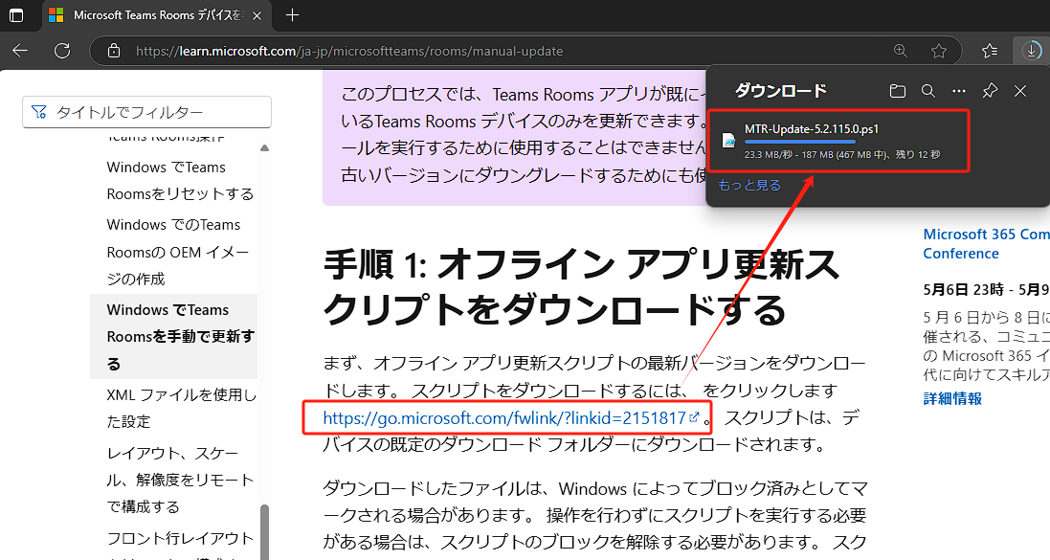View site information lock icon
1050x560 pixels.
[114, 51]
